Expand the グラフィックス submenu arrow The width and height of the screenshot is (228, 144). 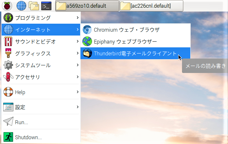coord(78,53)
